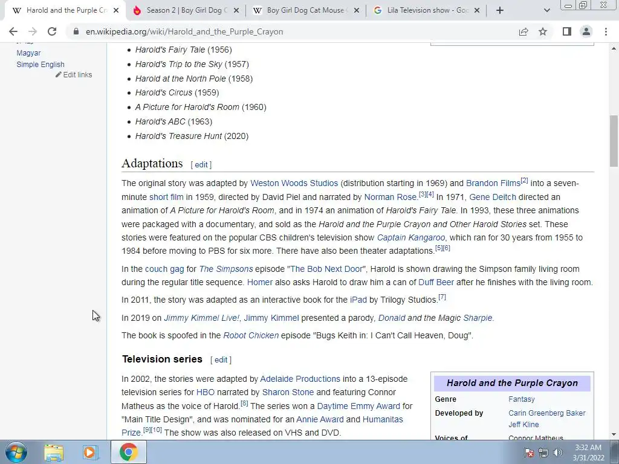Jump to citation reference [7]
Screen dimensions: 619x464
coord(442,297)
